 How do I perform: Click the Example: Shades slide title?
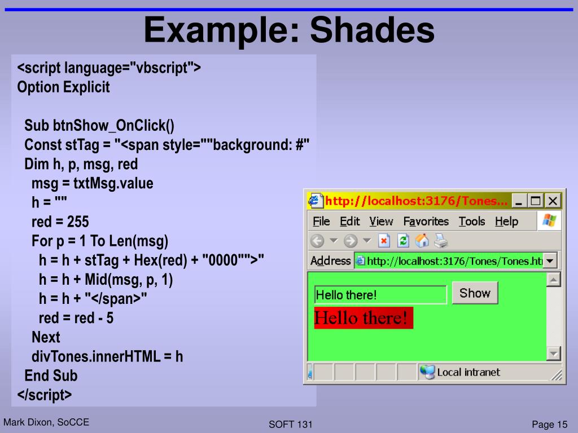tap(289, 30)
